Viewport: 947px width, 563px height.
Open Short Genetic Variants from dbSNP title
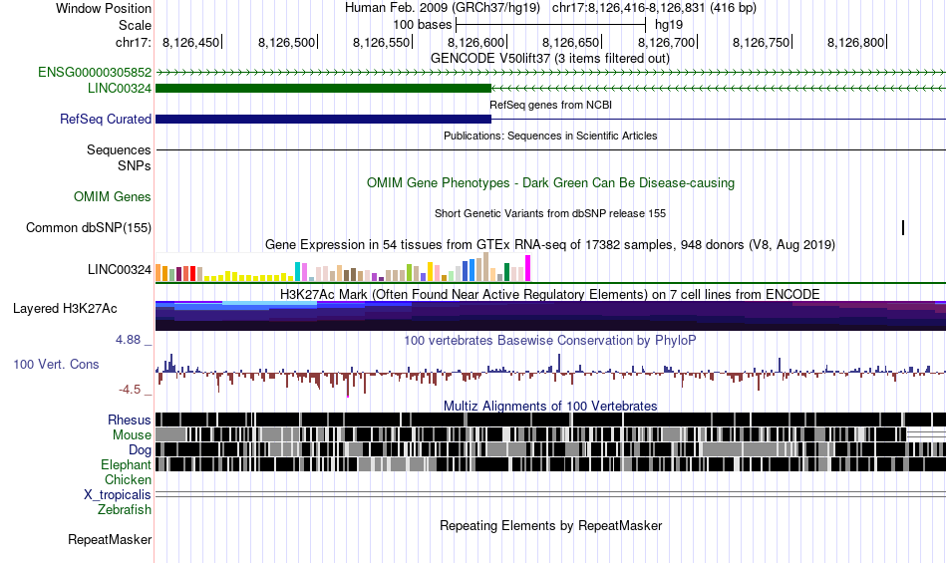tap(550, 213)
